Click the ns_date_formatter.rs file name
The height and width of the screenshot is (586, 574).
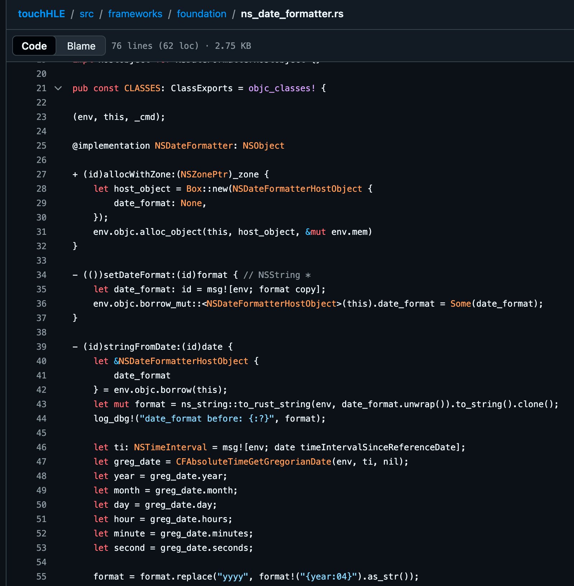click(x=292, y=14)
